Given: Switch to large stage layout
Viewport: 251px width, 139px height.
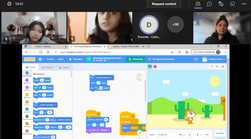Looking at the screenshot, I should point(216,67).
